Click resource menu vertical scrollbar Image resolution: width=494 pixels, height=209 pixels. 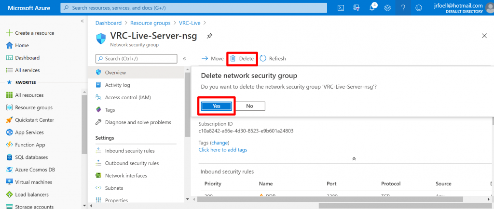(x=188, y=104)
